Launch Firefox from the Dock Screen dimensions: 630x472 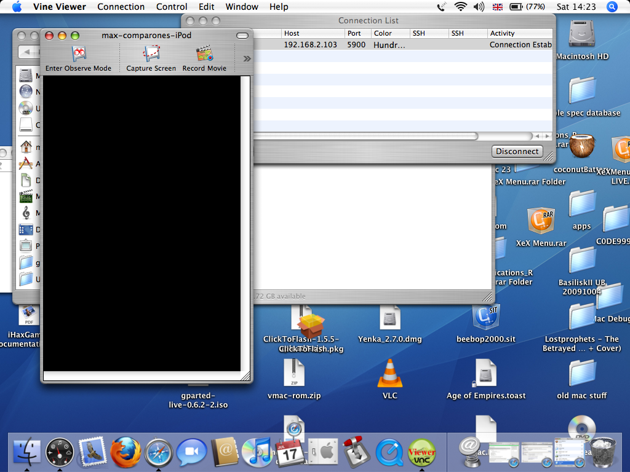pyautogui.click(x=126, y=452)
